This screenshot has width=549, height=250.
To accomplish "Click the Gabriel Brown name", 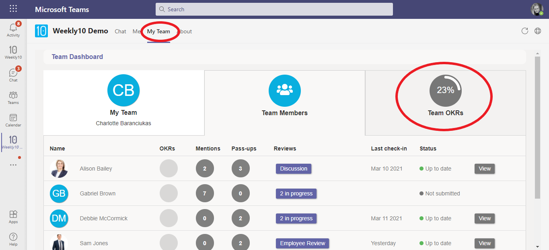I will 98,193.
